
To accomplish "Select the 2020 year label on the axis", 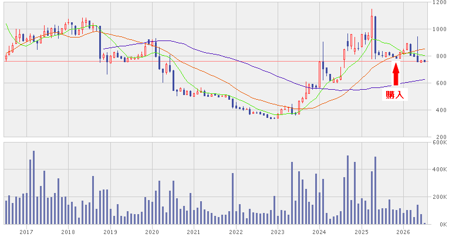I will coord(152,232).
